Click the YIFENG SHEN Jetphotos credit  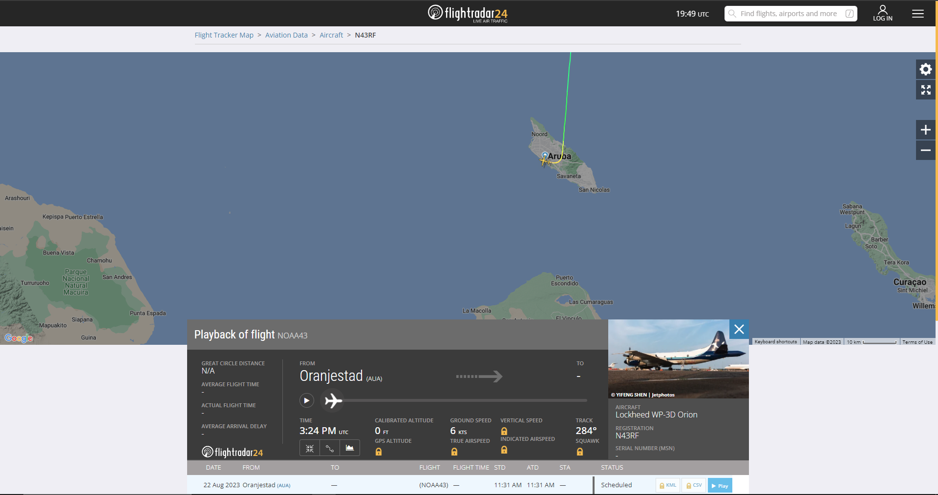tap(642, 395)
